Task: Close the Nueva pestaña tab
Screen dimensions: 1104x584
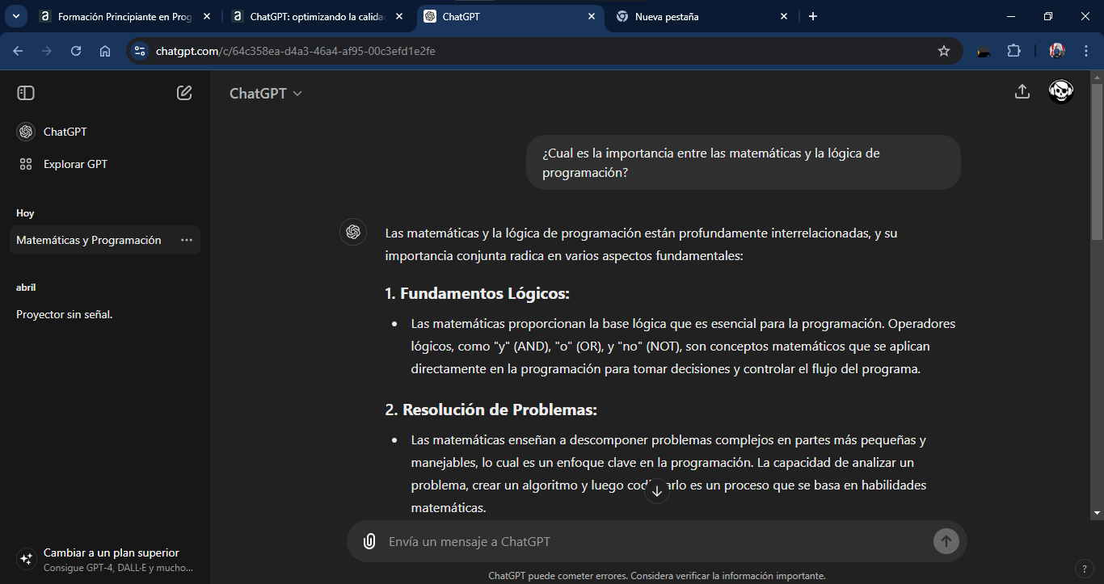Action: pyautogui.click(x=783, y=16)
